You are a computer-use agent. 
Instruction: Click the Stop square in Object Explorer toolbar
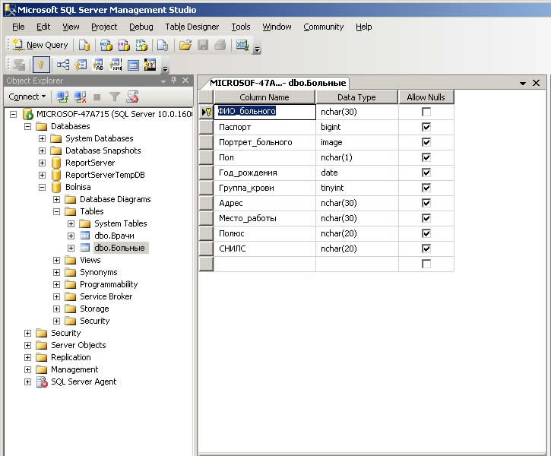pyautogui.click(x=97, y=97)
